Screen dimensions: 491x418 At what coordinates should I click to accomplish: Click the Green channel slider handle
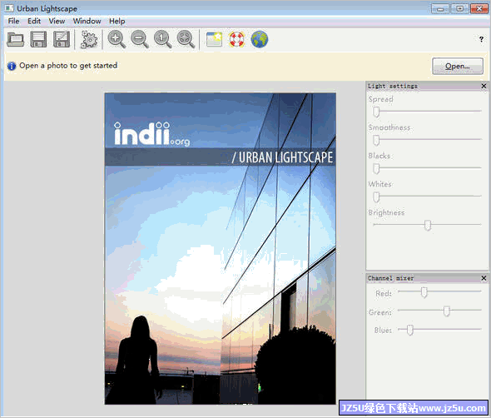(446, 311)
